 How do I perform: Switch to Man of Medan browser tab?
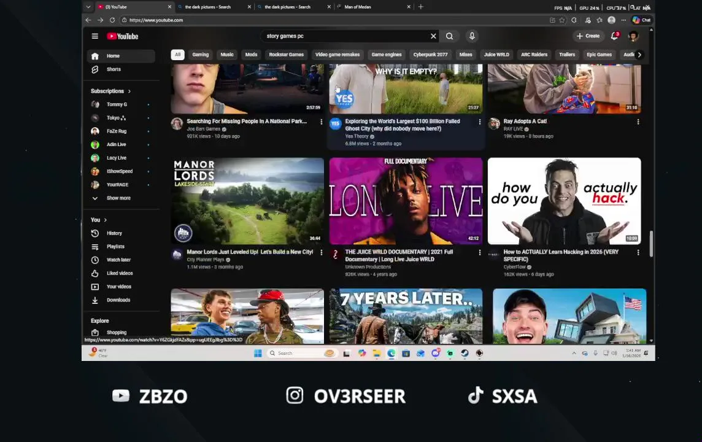[374, 7]
